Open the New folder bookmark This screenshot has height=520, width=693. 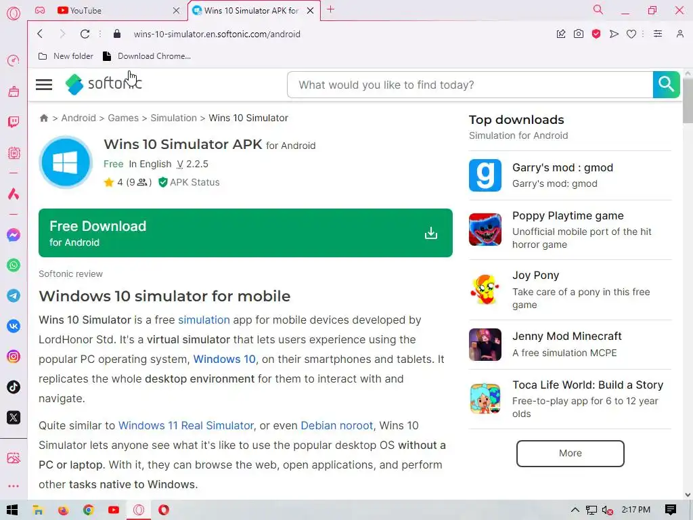click(66, 56)
